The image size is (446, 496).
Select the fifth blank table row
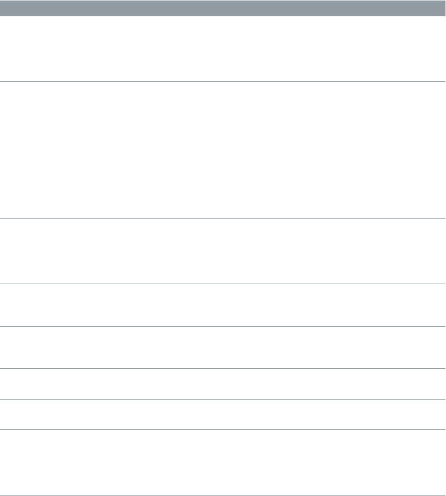pos(222,347)
